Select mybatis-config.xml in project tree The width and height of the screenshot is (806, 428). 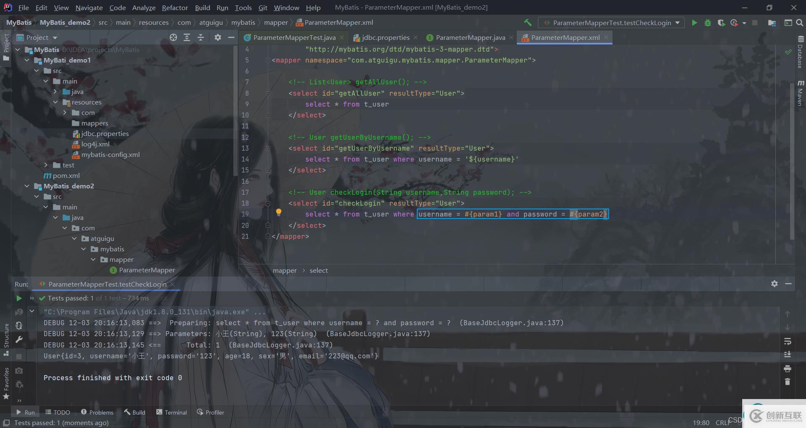point(110,154)
